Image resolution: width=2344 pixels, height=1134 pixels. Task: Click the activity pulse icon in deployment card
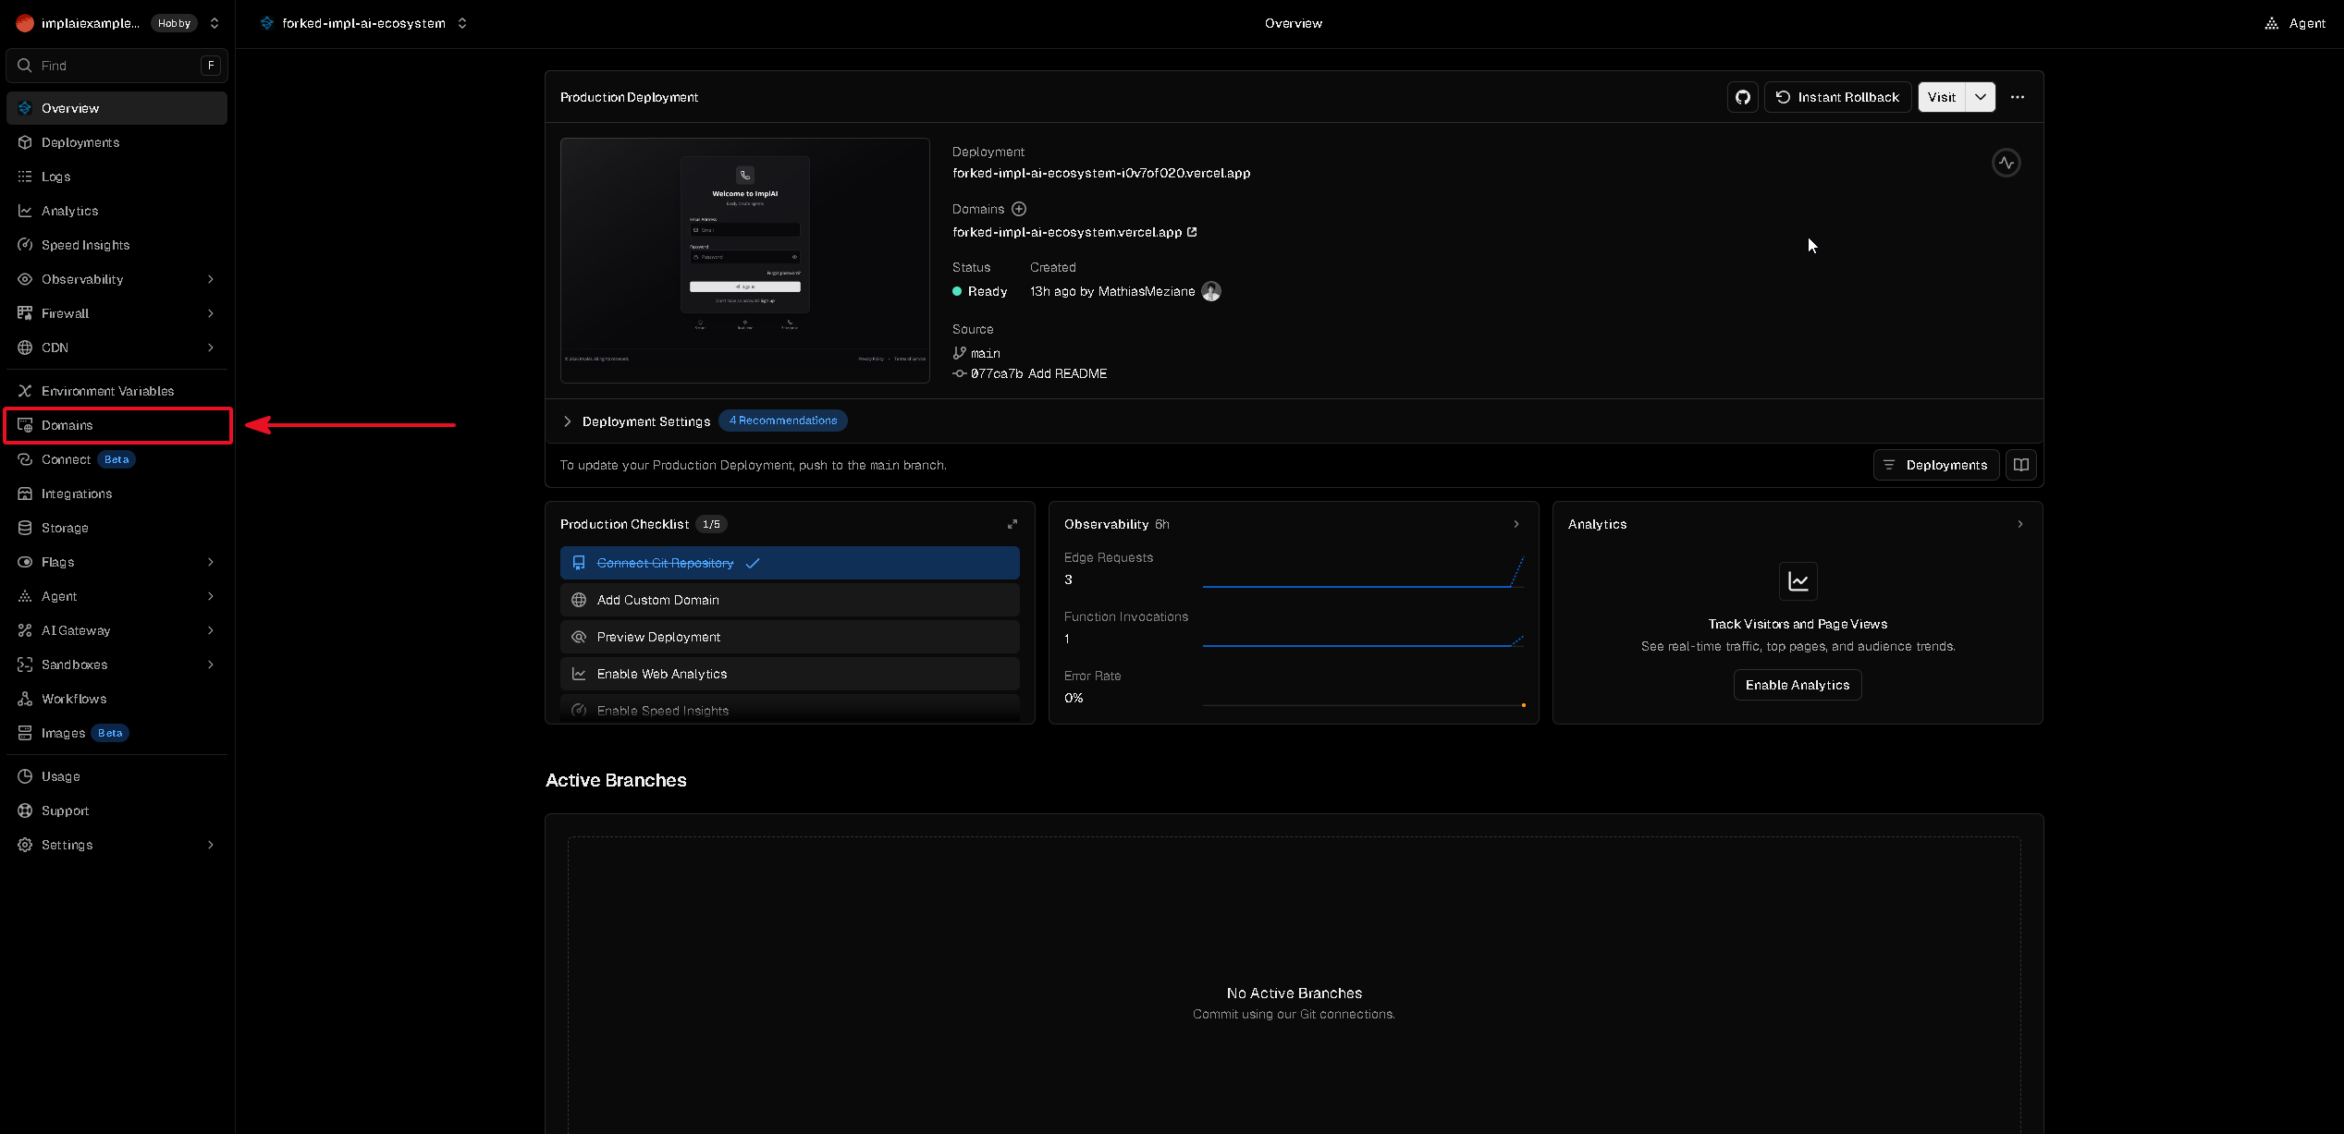click(2006, 163)
